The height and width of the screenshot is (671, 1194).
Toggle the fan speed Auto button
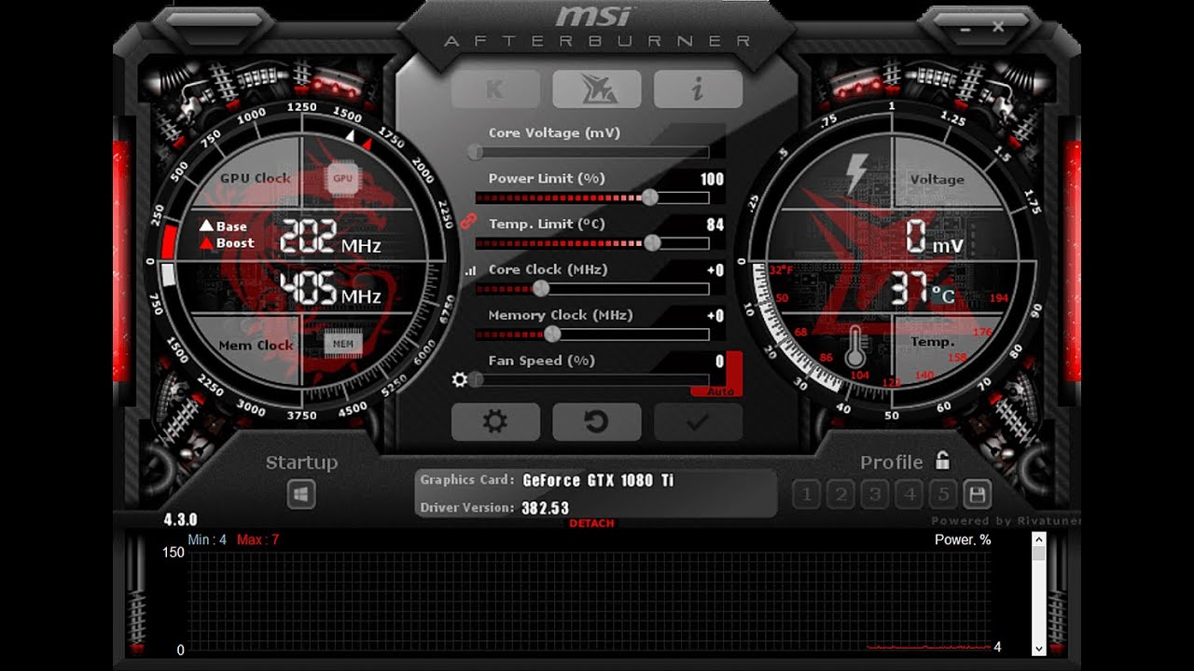pos(720,391)
